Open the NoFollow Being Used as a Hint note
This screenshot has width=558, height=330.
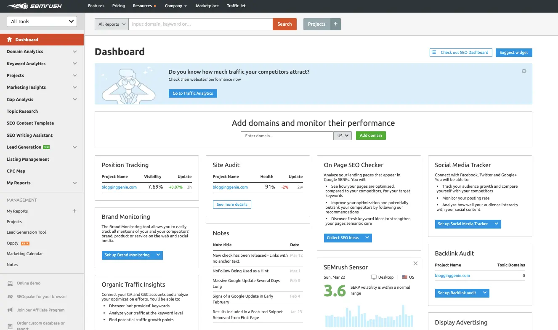(240, 271)
